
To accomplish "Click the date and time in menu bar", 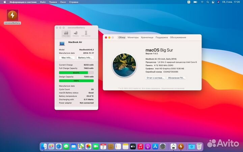I will [231, 2].
